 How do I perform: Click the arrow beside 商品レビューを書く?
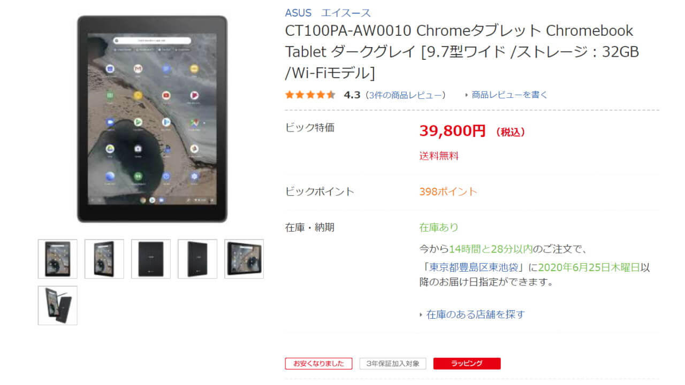tap(467, 95)
